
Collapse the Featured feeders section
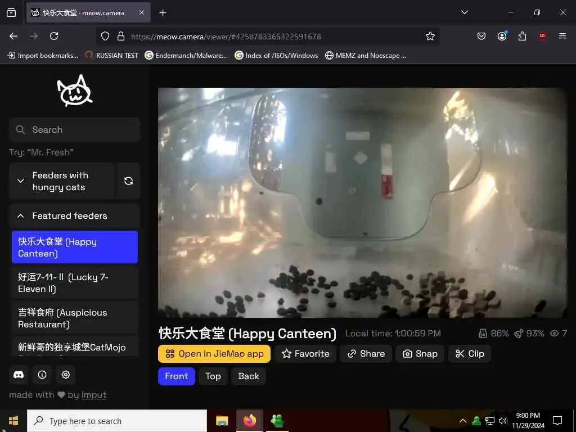tap(75, 216)
